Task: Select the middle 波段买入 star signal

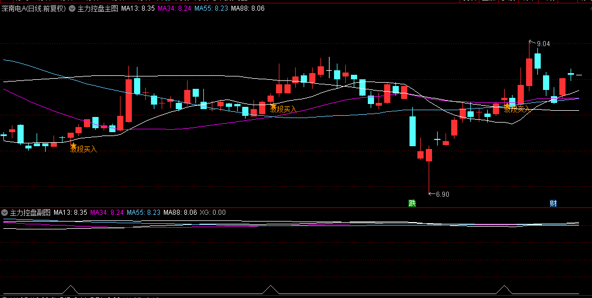Action: point(273,106)
